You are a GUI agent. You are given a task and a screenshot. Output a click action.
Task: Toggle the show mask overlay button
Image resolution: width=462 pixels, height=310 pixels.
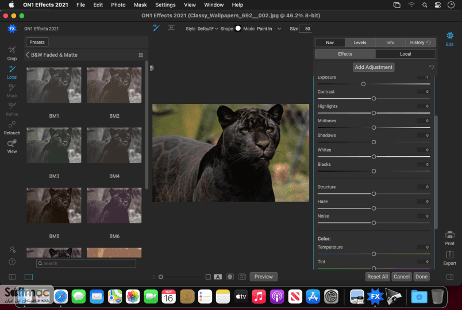[230, 277]
